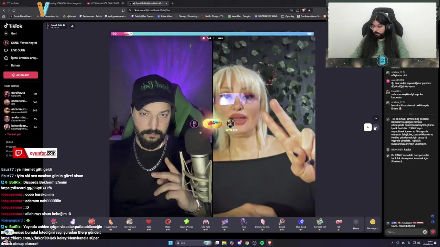Open Netflix Türkiye bookmark

[x=213, y=16]
